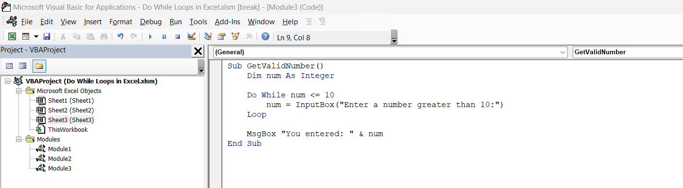Viewport: 683px width, 188px height.
Task: Collapse the Microsoft Excel Objects folder
Action: (x=18, y=91)
